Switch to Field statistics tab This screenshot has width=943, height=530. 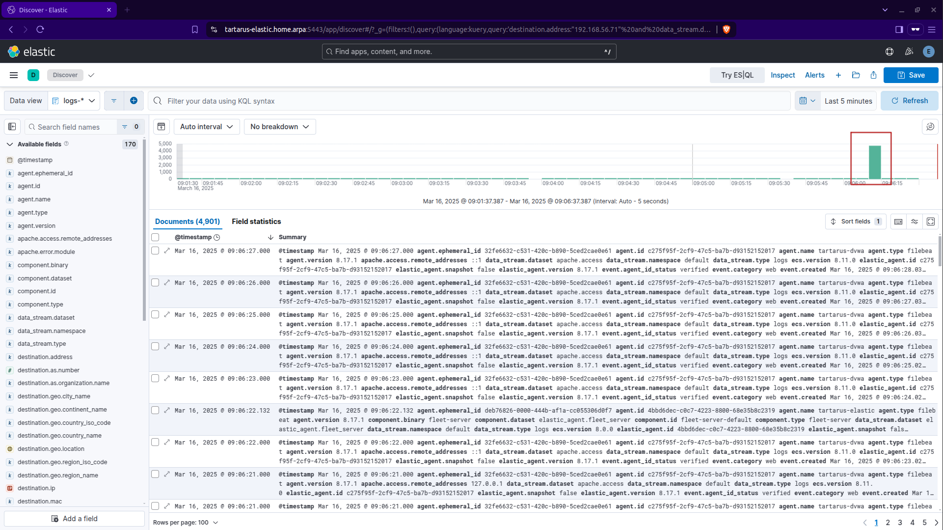256,222
